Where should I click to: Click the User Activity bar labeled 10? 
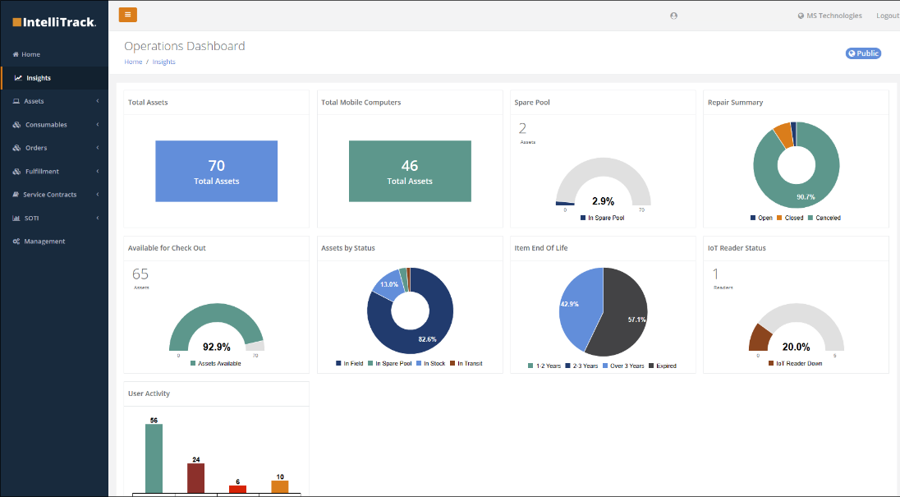pyautogui.click(x=279, y=486)
